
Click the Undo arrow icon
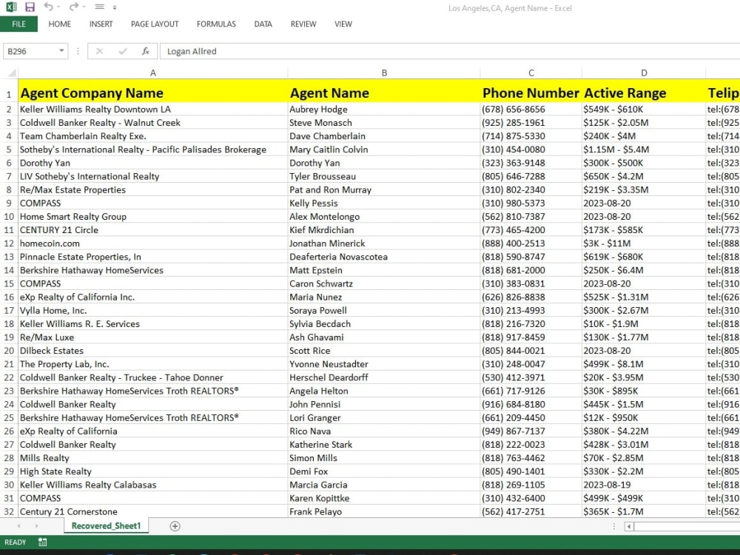coord(48,7)
